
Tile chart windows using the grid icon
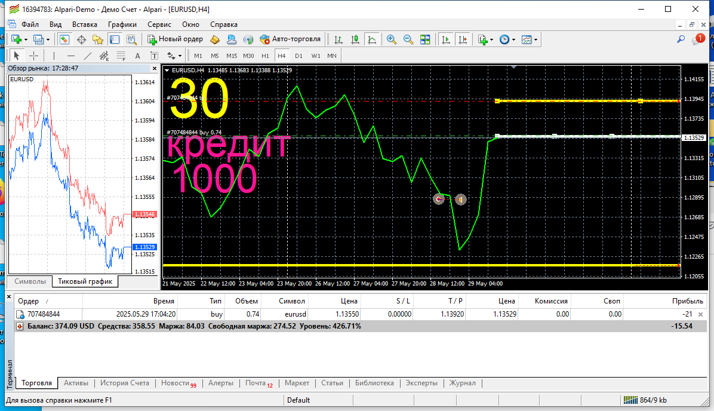pos(425,39)
